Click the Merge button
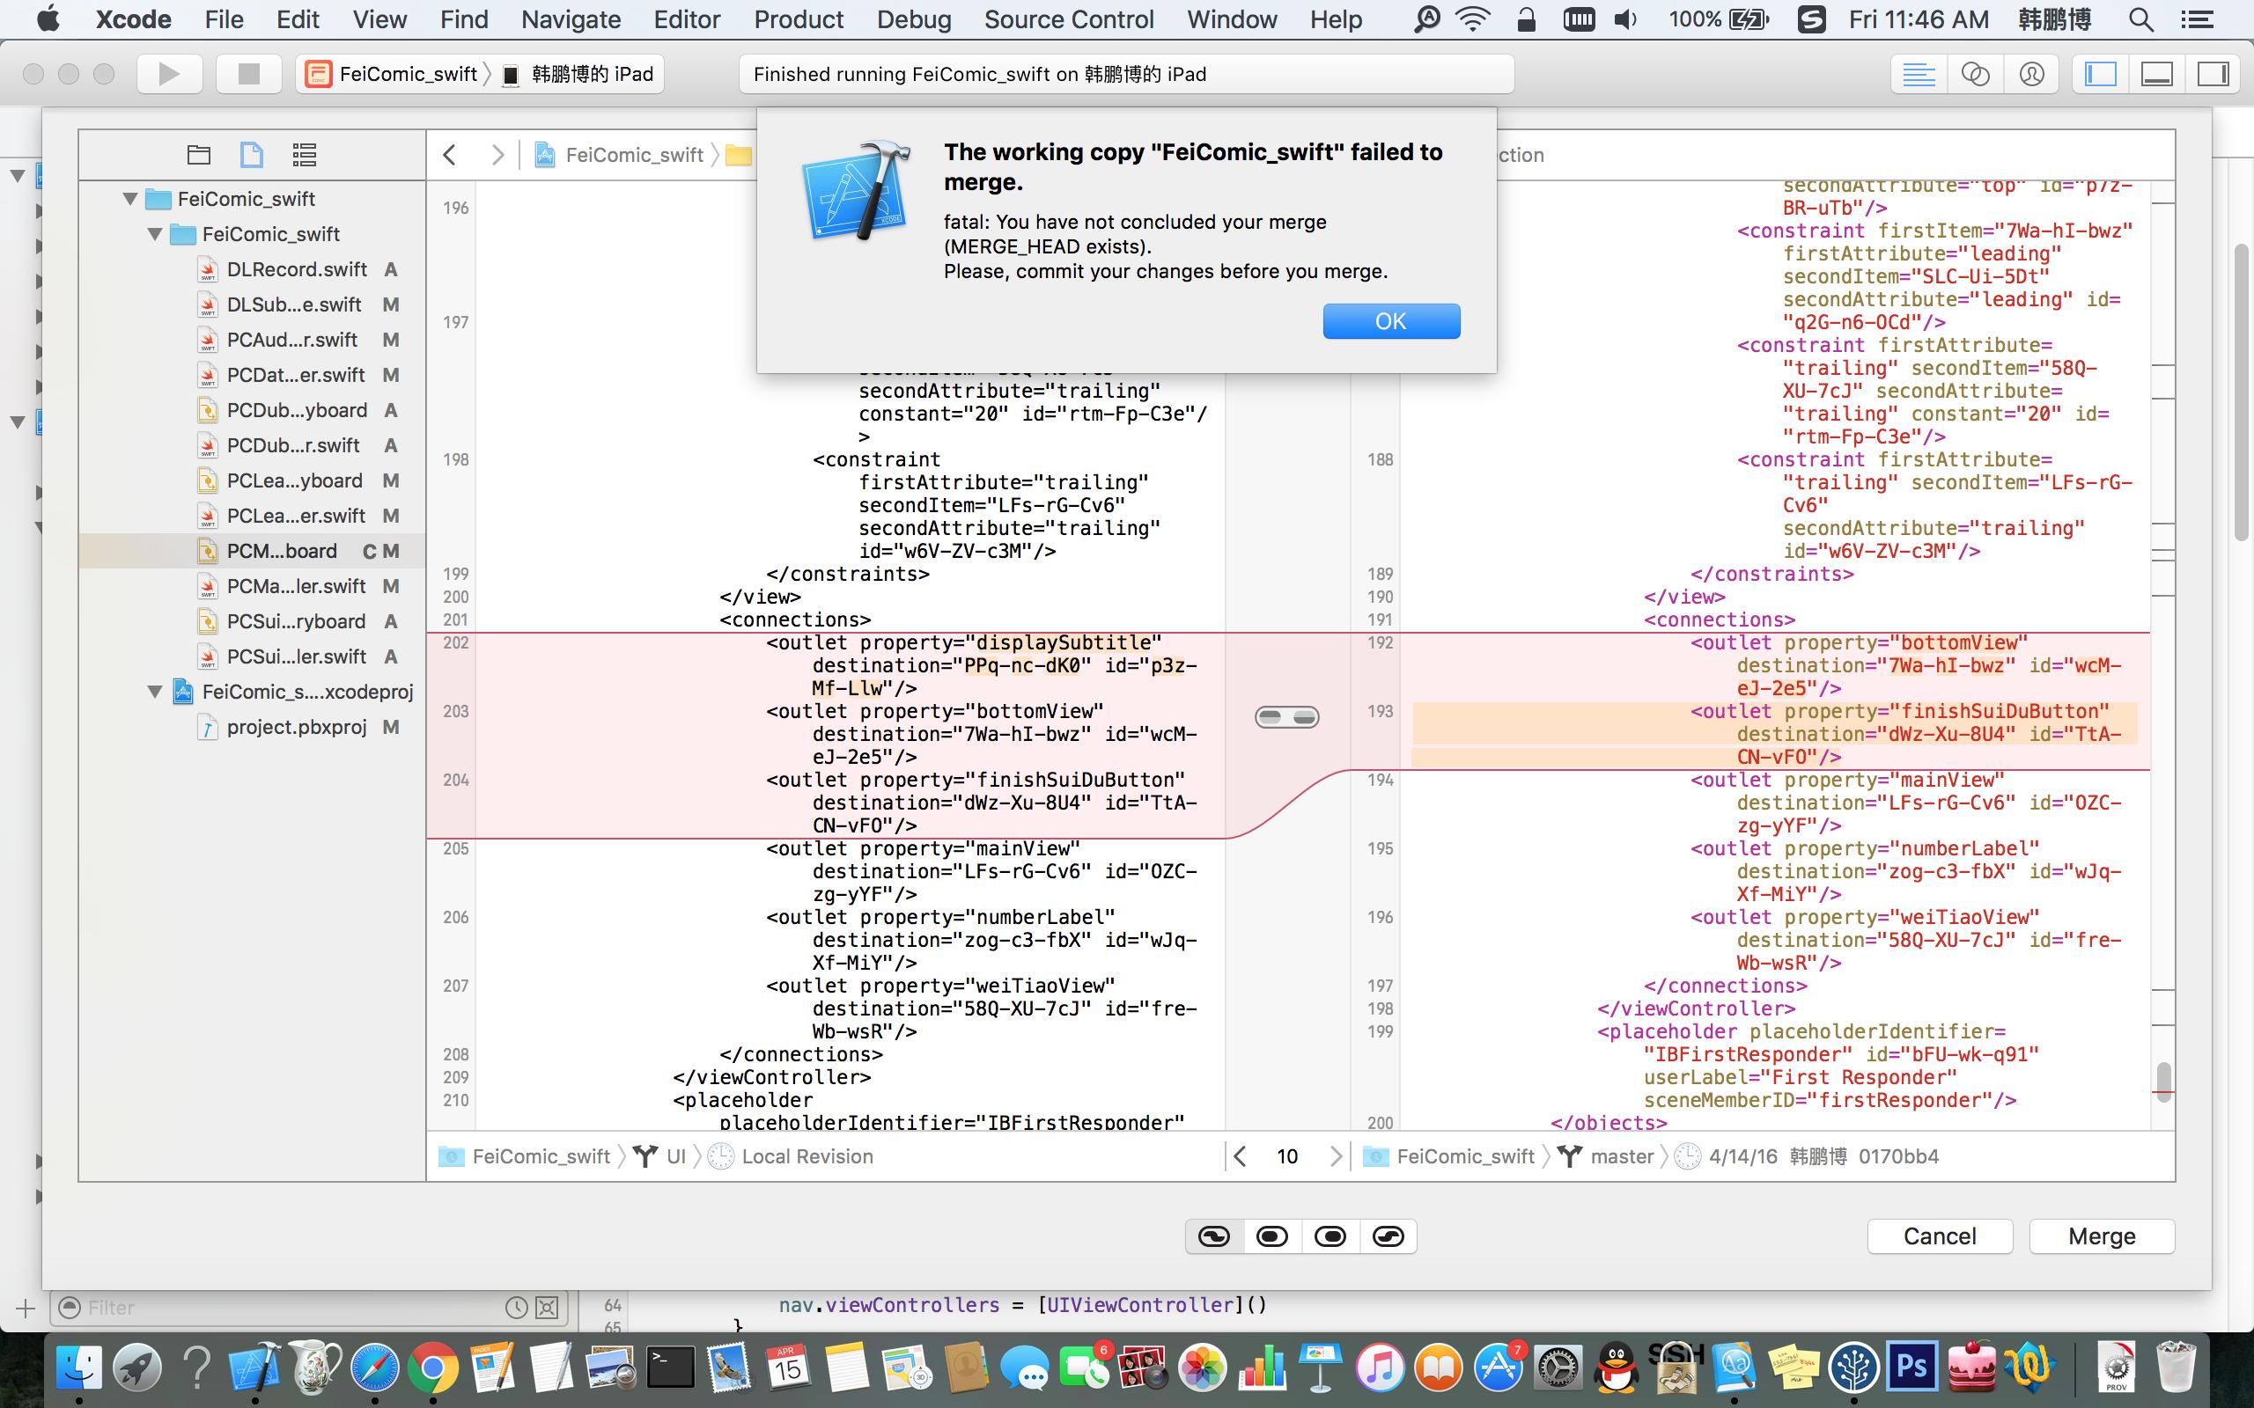Screen dimensions: 2254x1408 click(2102, 1236)
